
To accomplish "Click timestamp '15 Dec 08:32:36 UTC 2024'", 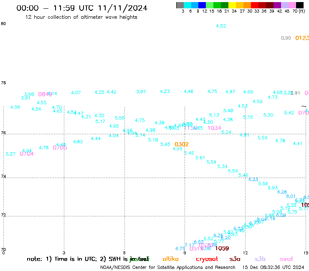I will [273, 267].
